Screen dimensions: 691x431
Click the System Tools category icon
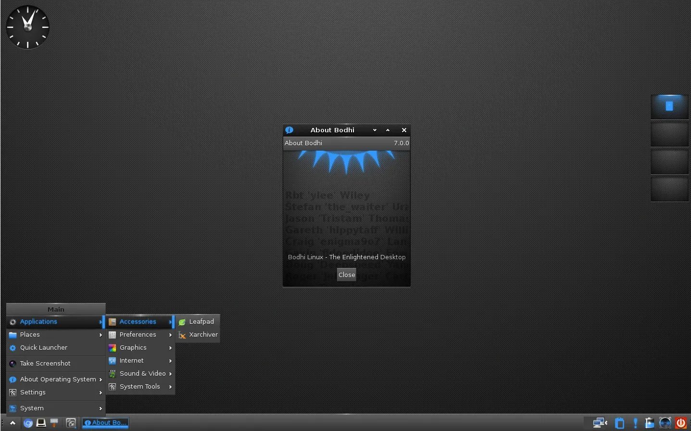pos(112,387)
